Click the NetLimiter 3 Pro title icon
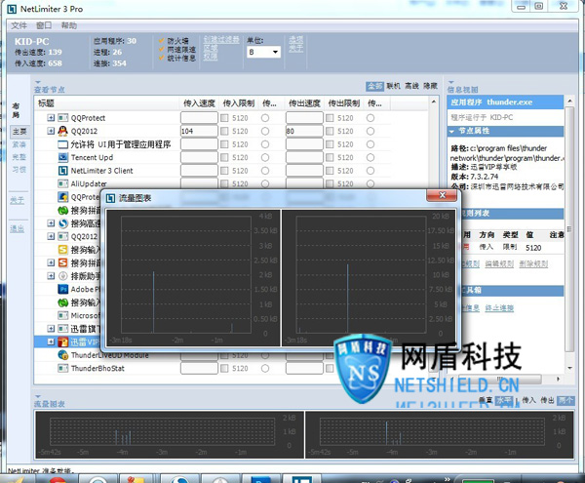 [x=12, y=9]
